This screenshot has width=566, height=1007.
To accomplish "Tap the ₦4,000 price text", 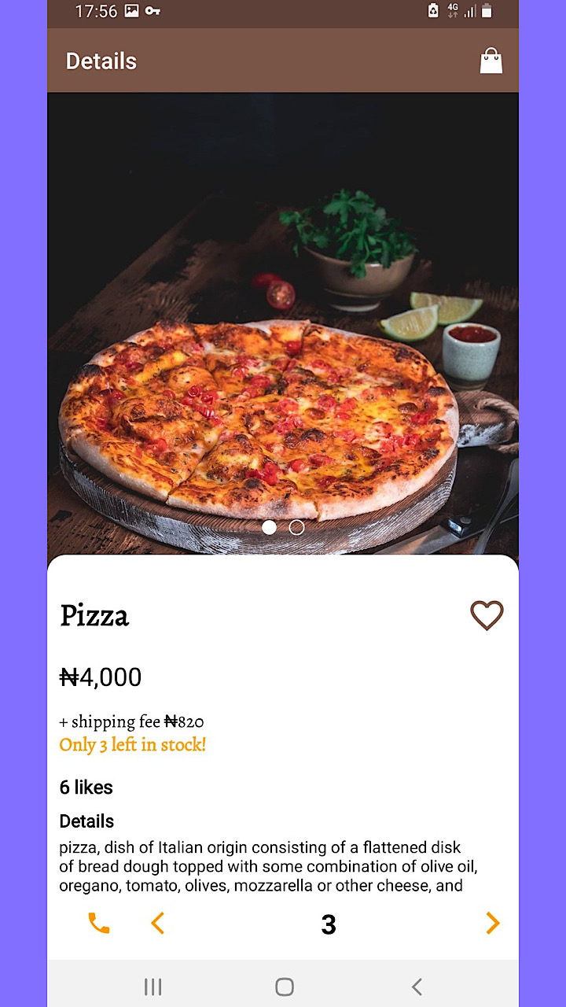I will 101,677.
